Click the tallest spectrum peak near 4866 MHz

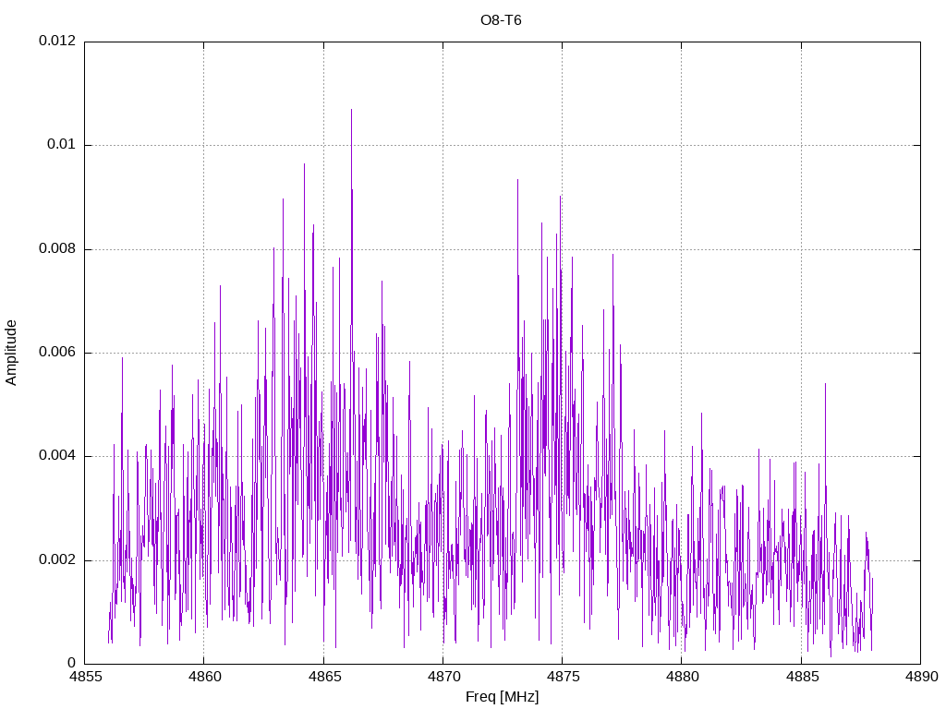(x=351, y=111)
